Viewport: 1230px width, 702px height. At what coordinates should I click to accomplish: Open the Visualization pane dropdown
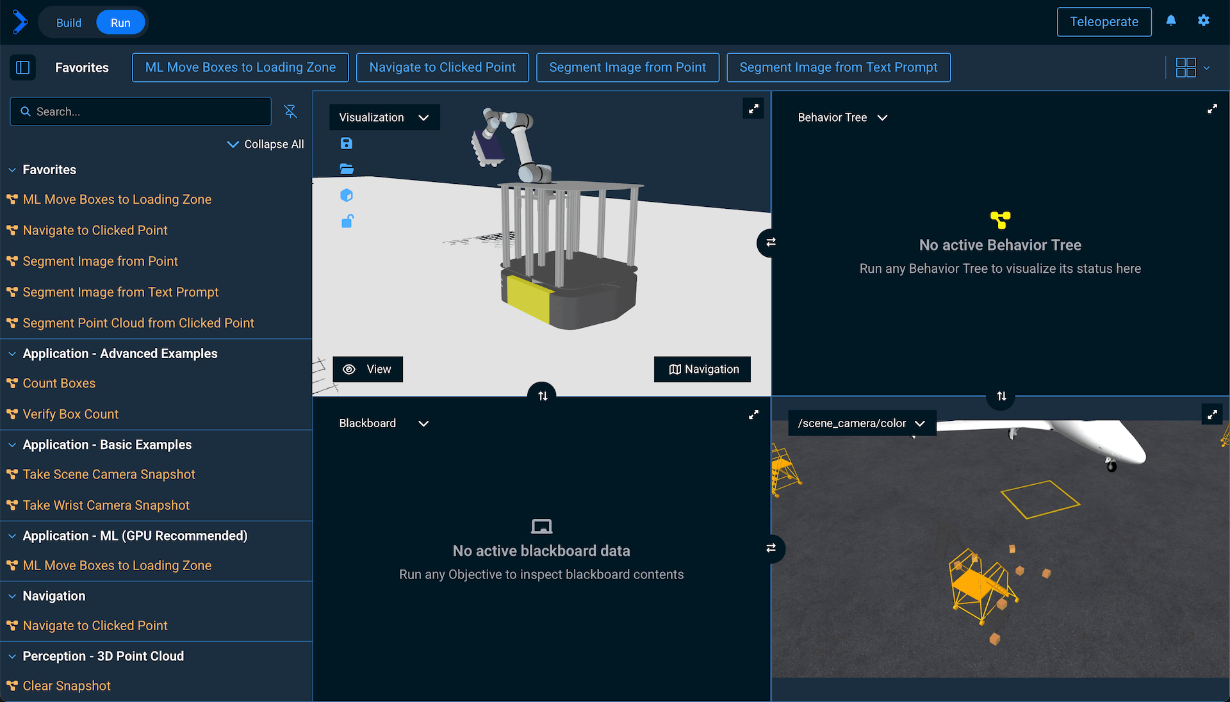(x=384, y=117)
